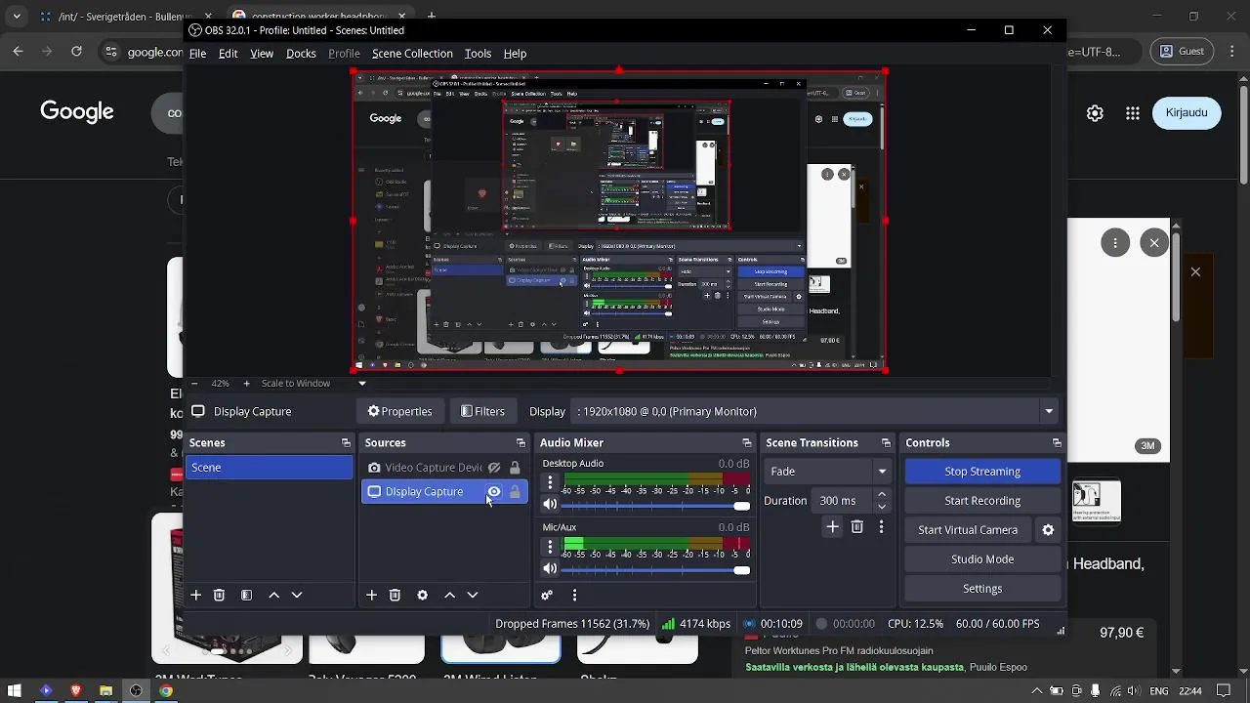Open Google settings gear in Chrome
This screenshot has height=703, width=1250.
click(x=1095, y=113)
